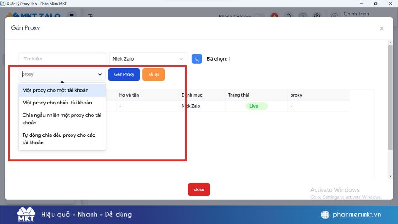The height and width of the screenshot is (224, 398).
Task: Click the blue clear-filter icon button
Action: (197, 59)
